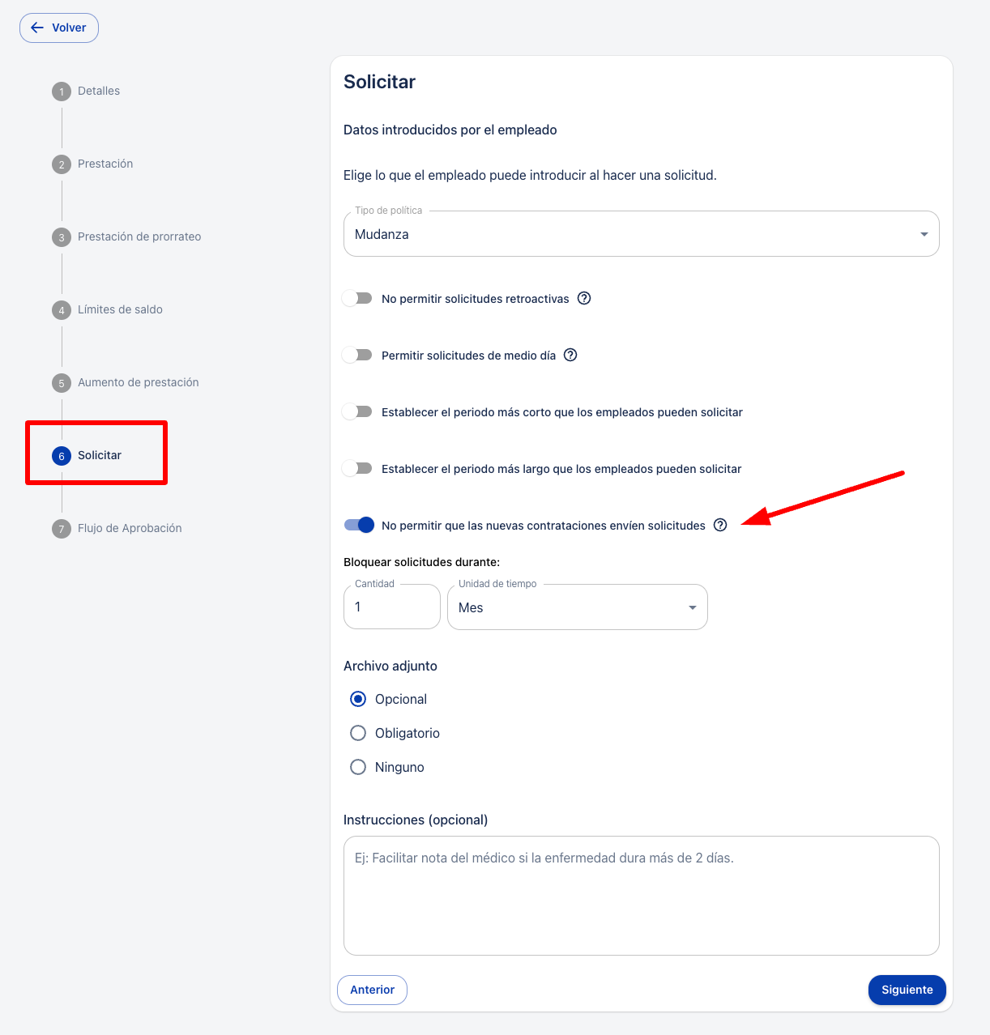The width and height of the screenshot is (990, 1035).
Task: Click the Instrucciones text area
Action: (642, 896)
